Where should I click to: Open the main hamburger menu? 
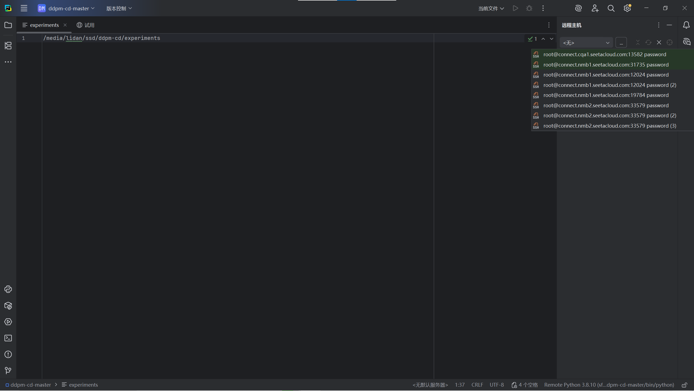click(24, 8)
